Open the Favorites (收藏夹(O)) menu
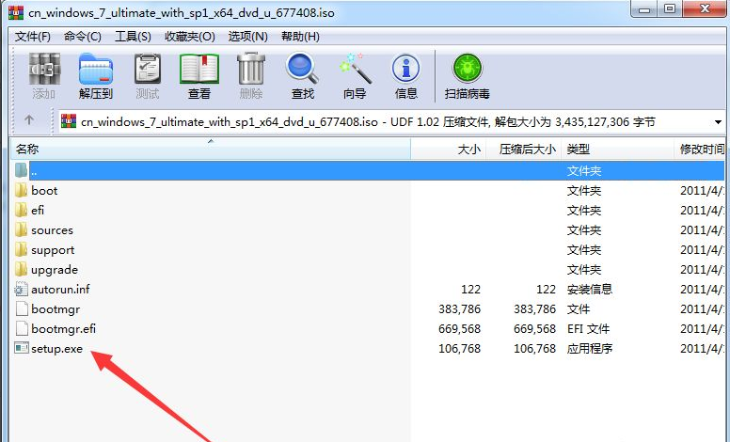The image size is (730, 442). click(189, 37)
